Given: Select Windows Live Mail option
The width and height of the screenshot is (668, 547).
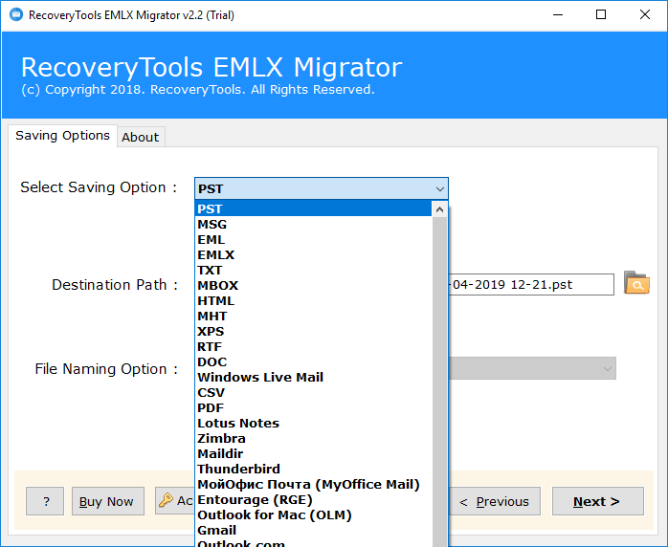Looking at the screenshot, I should pos(314,378).
